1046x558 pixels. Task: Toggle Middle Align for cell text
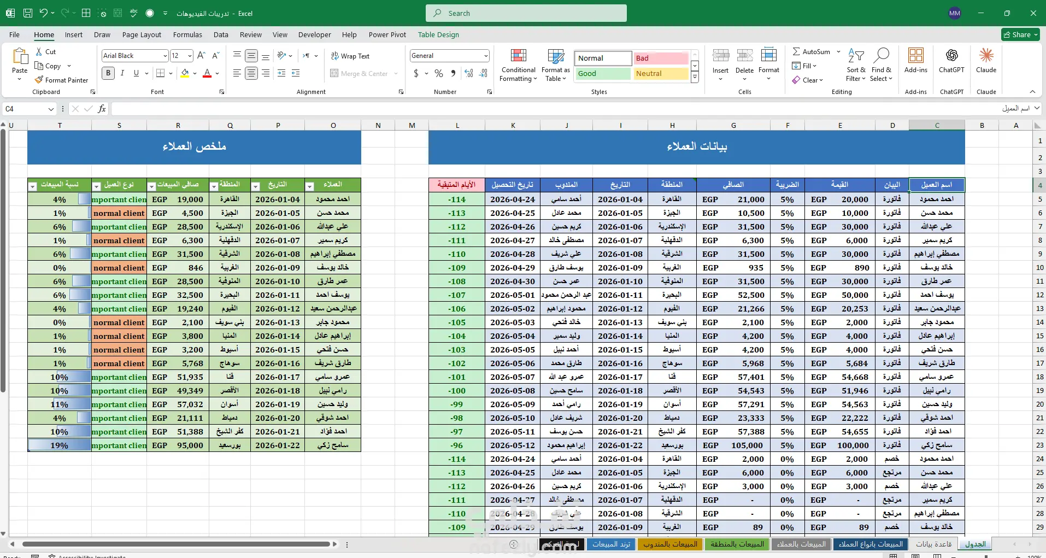pos(251,56)
